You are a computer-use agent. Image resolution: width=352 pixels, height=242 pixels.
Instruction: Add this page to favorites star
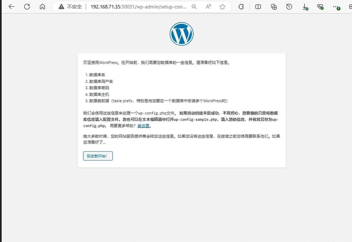tap(222, 7)
